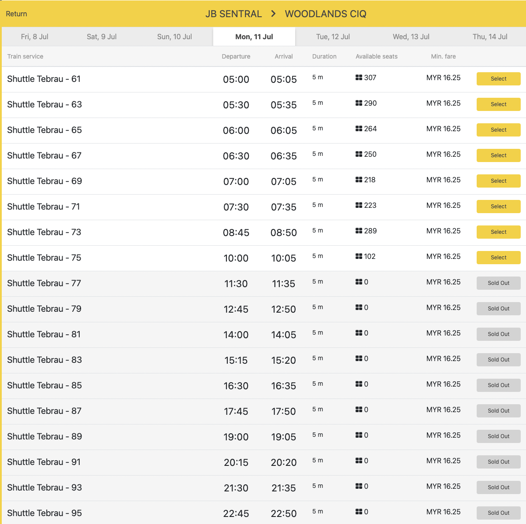Click Sold Out button for Shuttle Tebrau - 95

[499, 513]
